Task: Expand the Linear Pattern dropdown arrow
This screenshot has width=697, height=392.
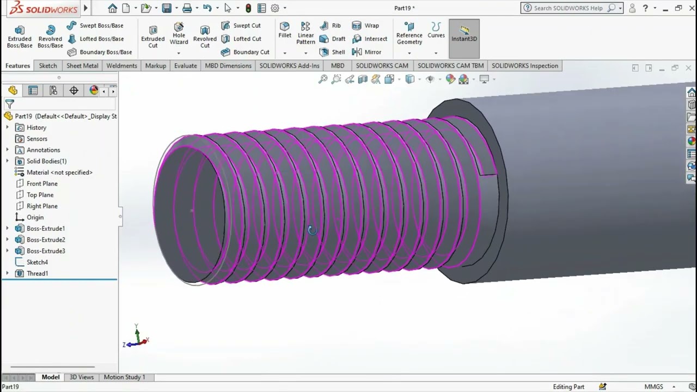Action: [305, 53]
